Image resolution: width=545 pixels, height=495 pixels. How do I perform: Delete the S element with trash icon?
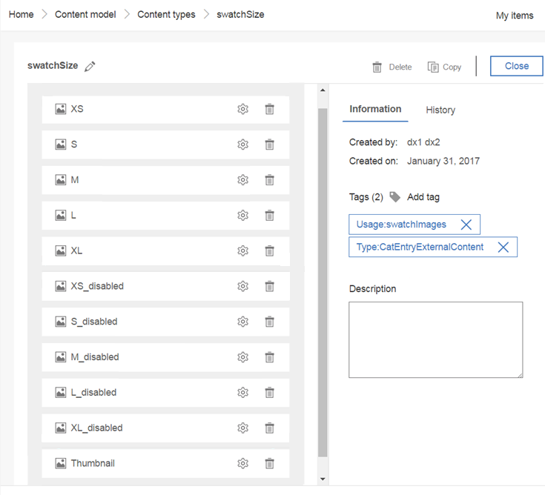(269, 144)
